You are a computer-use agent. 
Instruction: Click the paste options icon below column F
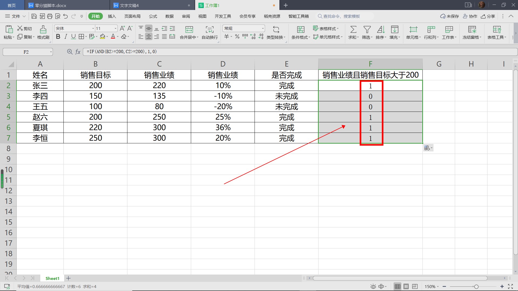428,148
